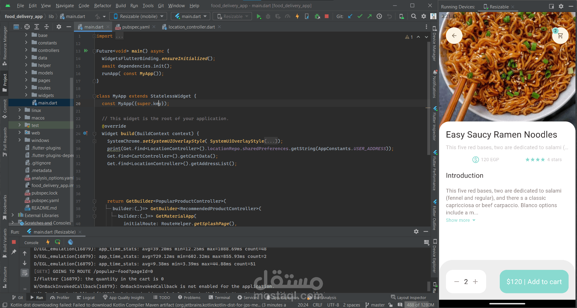Toggle the Commit tool window
This screenshot has width=577, height=308.
[5, 109]
